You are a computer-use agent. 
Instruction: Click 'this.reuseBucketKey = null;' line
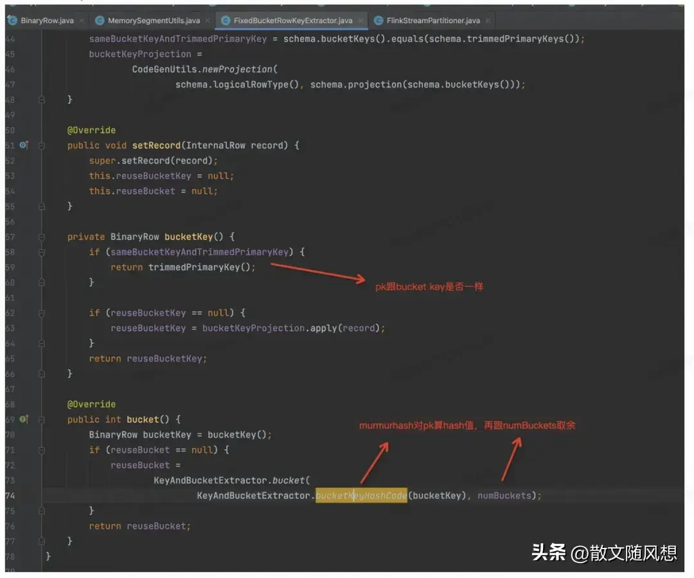(x=161, y=176)
